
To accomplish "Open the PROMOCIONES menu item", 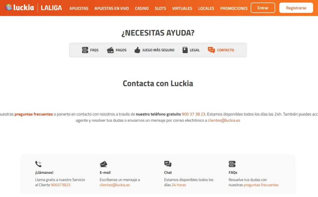I will [x=234, y=8].
